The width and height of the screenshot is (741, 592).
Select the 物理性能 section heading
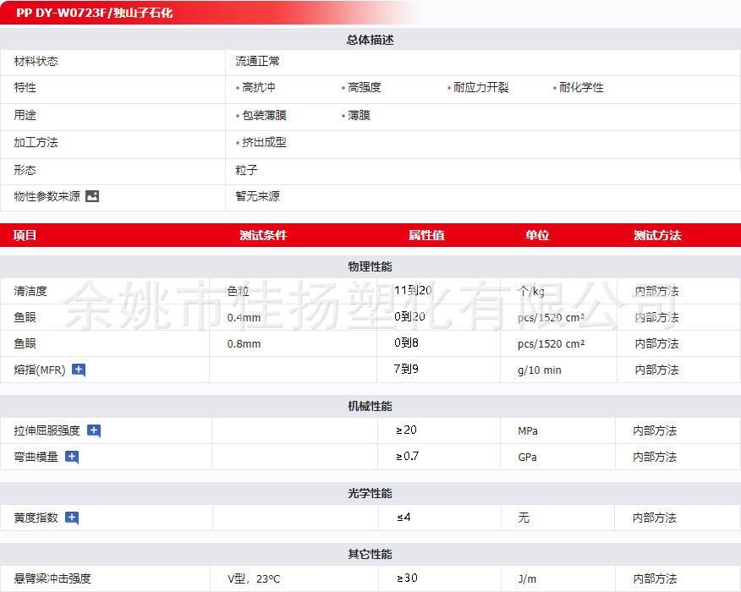point(370,266)
